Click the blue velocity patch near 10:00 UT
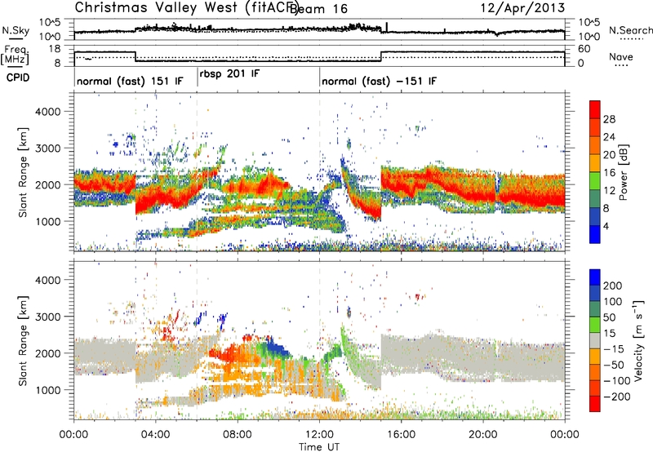The image size is (653, 452). 278,348
